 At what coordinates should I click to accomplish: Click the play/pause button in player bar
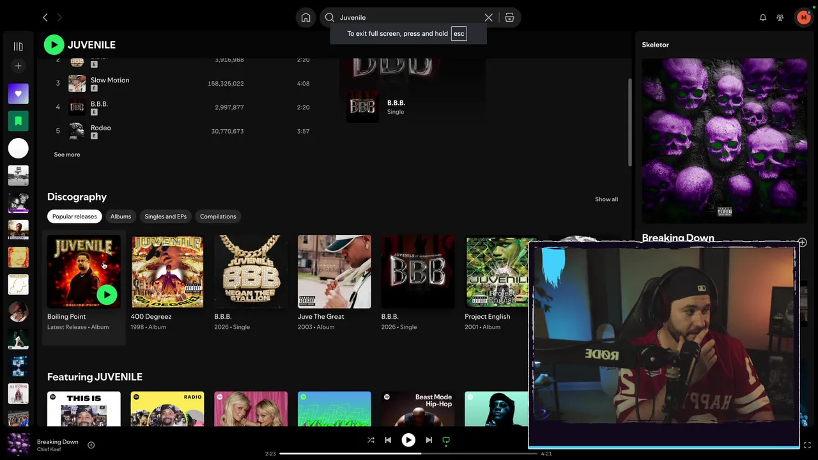pos(408,440)
